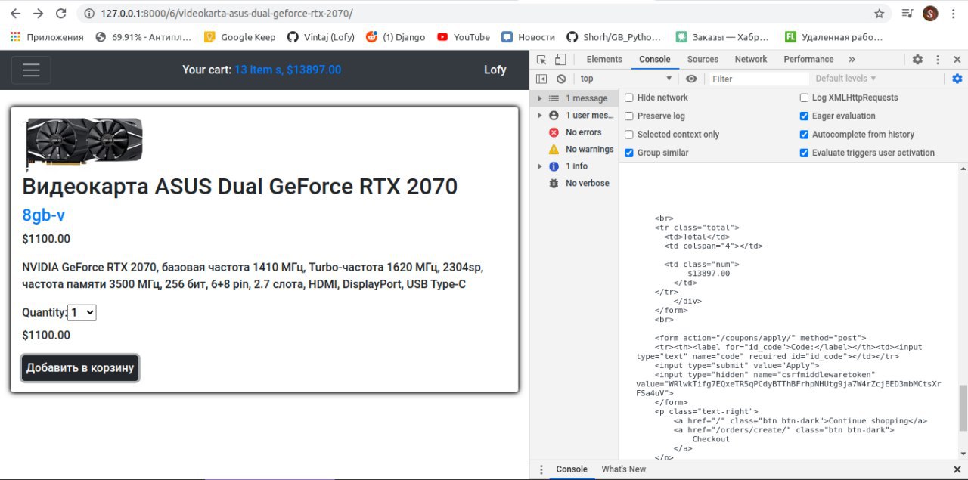
Task: Go forward with the browser forward arrow
Action: [38, 14]
